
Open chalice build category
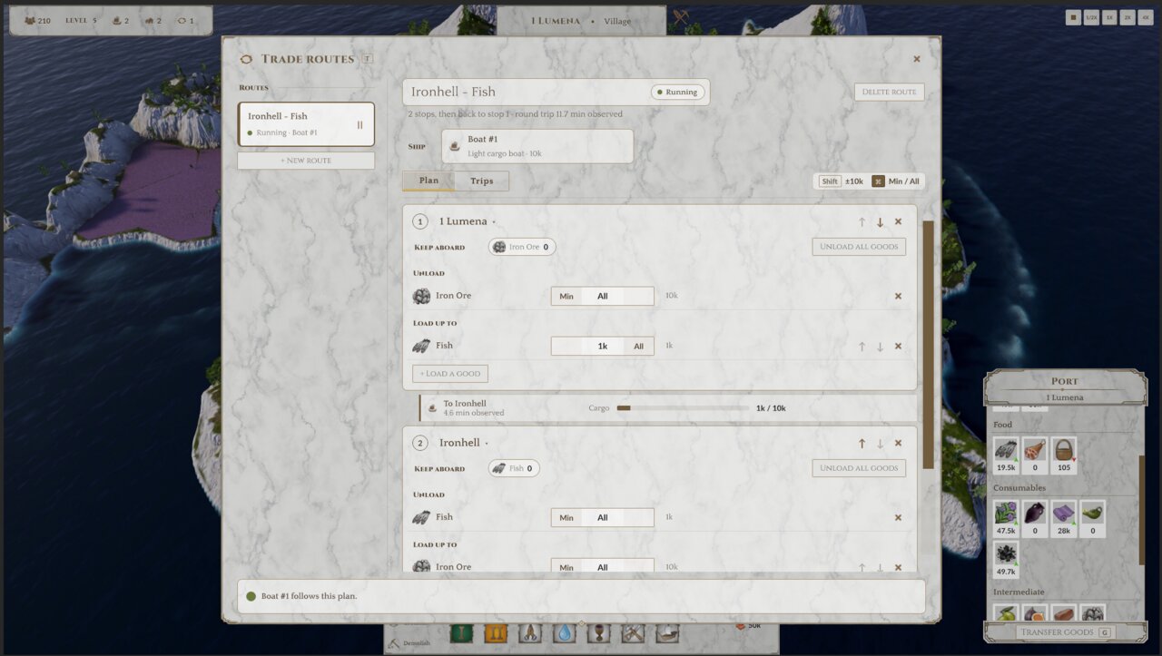coord(599,633)
